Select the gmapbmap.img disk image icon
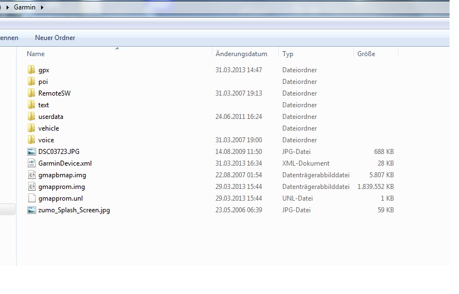Viewport: 459px width, 294px height. pyautogui.click(x=32, y=175)
